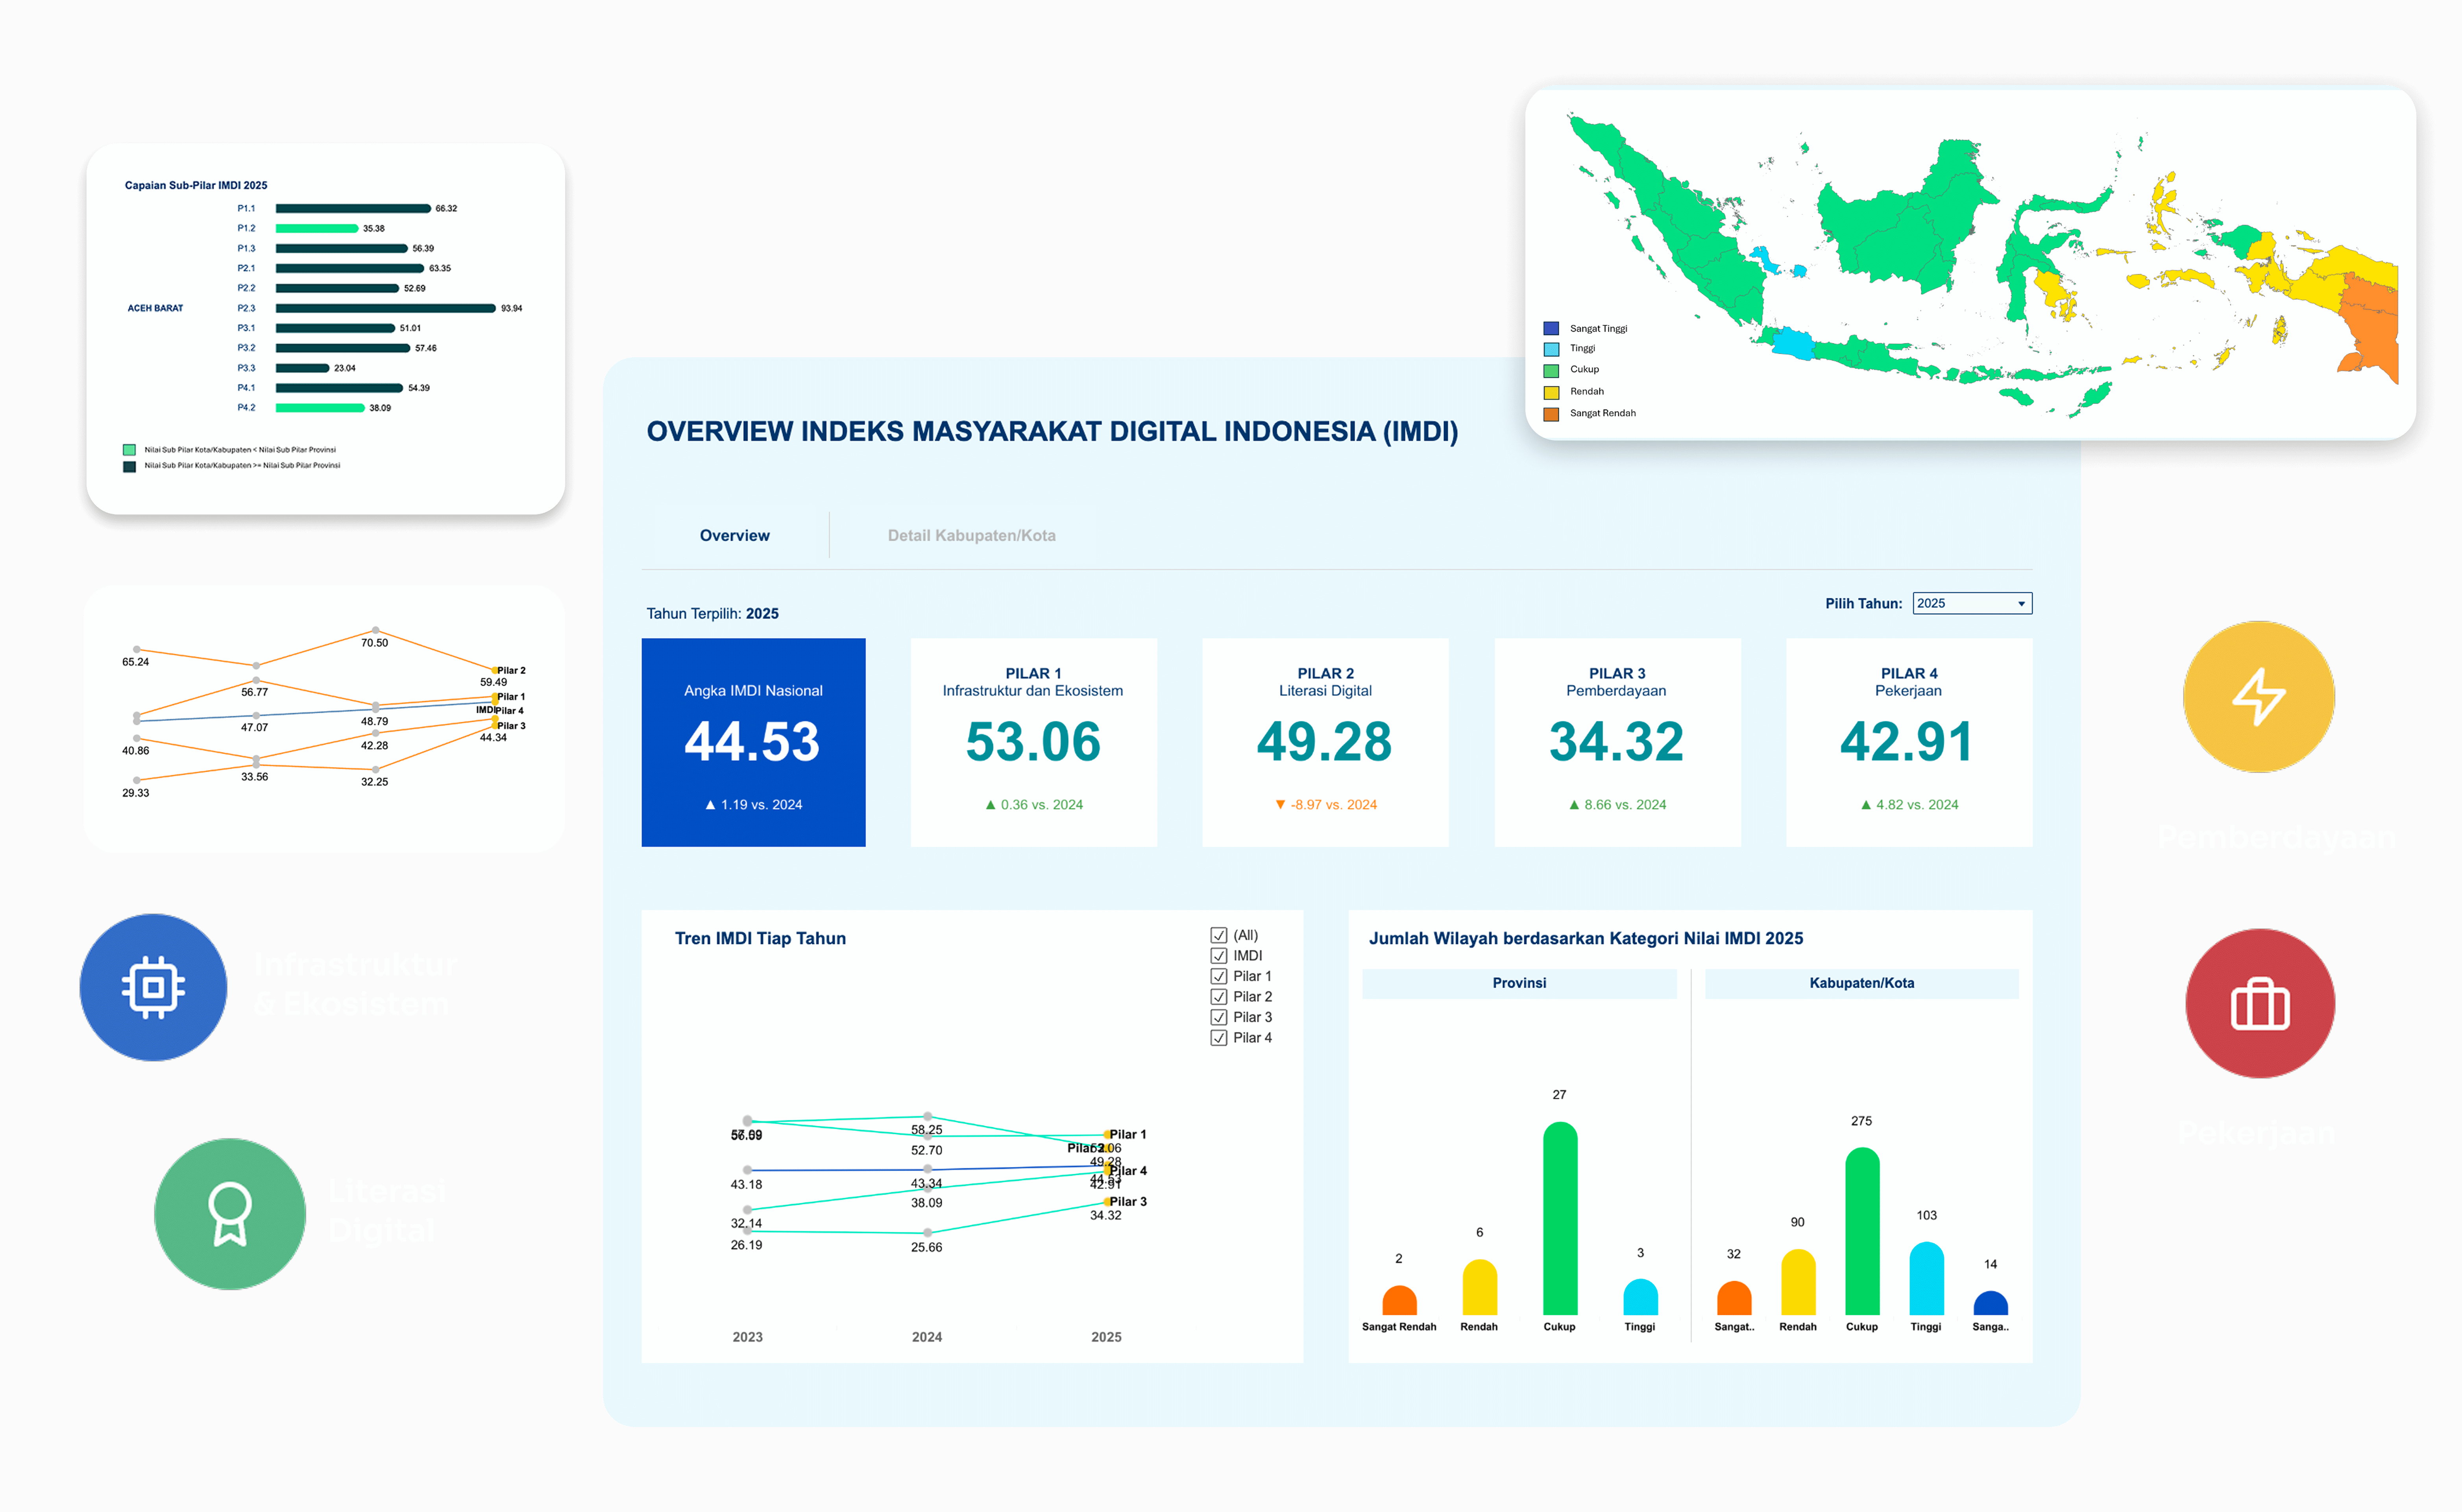Click the PILAR 2 Literasi Digital card
The image size is (2462, 1512).
(1325, 742)
